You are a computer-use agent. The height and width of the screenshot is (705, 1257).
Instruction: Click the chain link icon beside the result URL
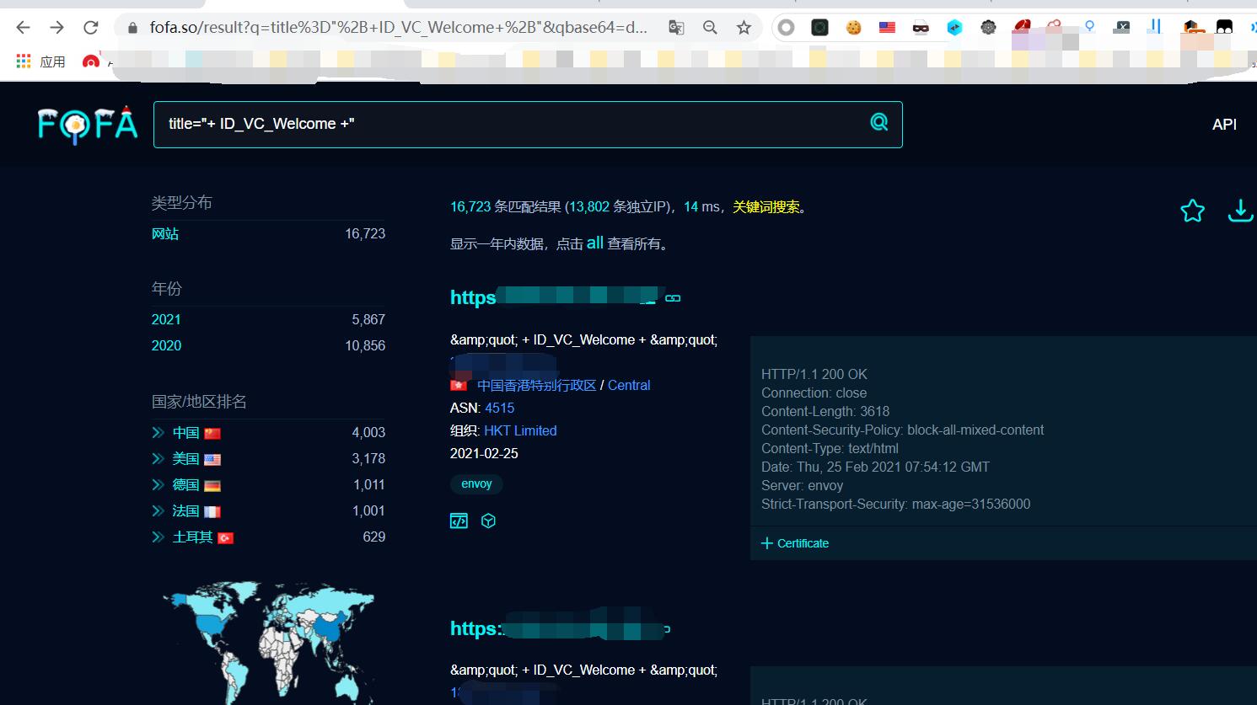(673, 297)
